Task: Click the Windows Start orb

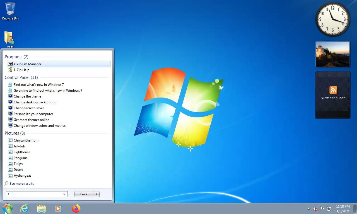Action: tap(8, 208)
